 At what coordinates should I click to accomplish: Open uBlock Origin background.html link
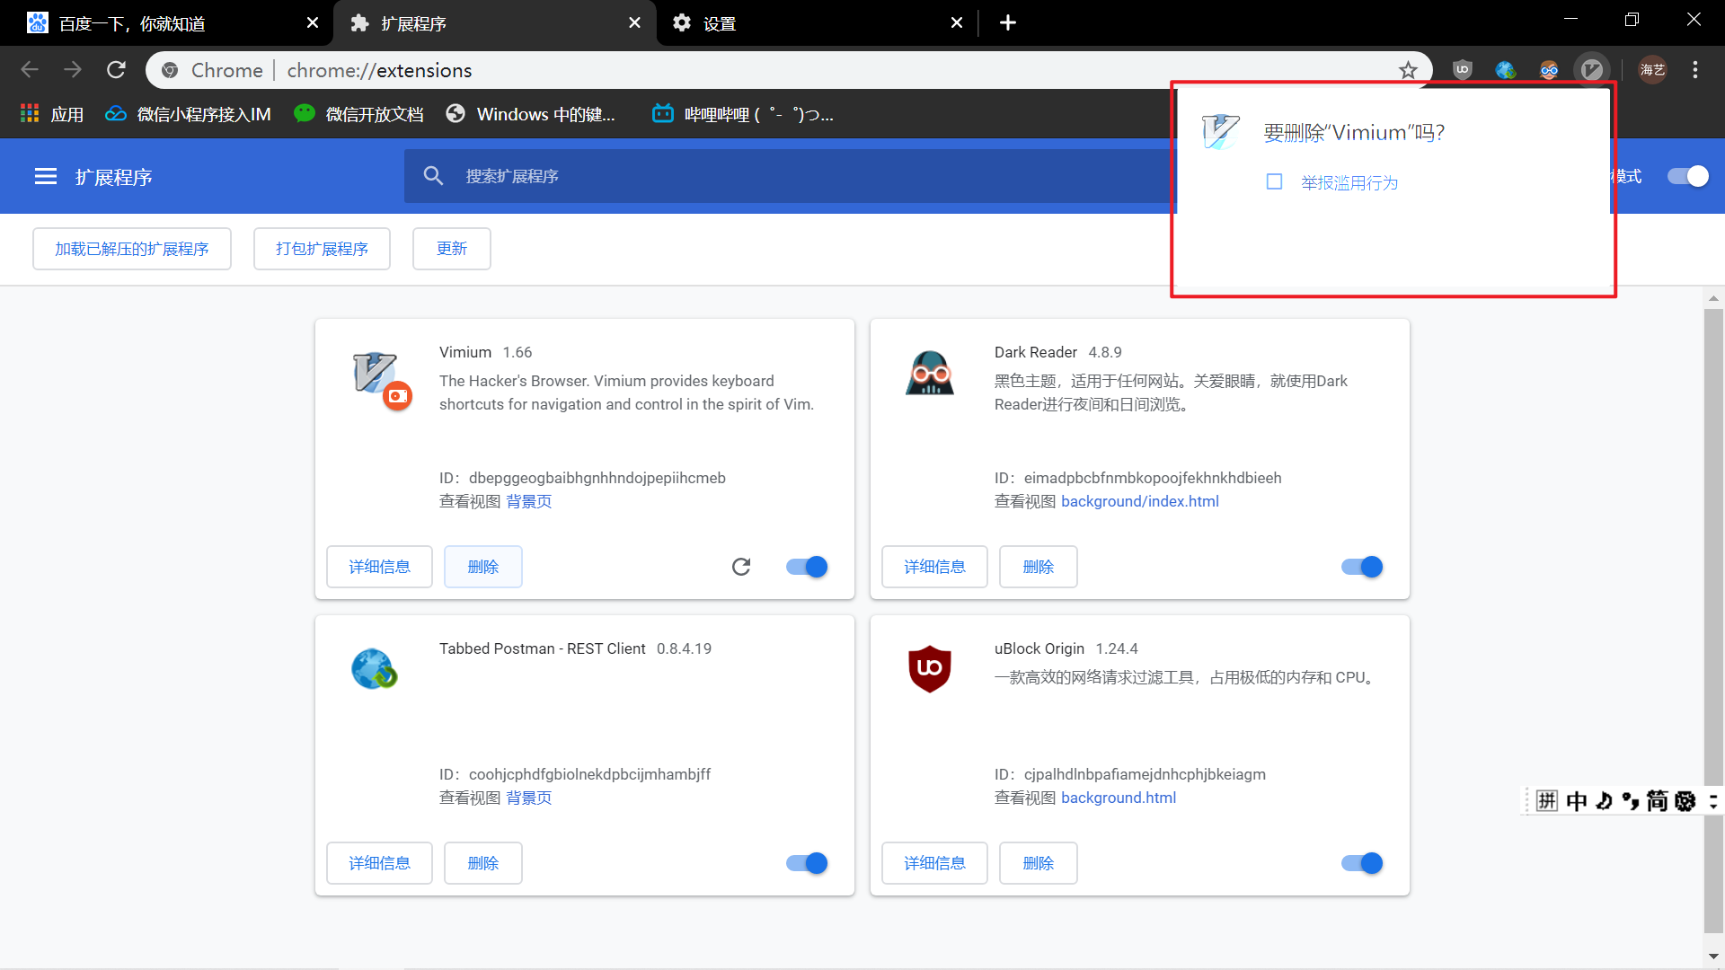point(1119,798)
